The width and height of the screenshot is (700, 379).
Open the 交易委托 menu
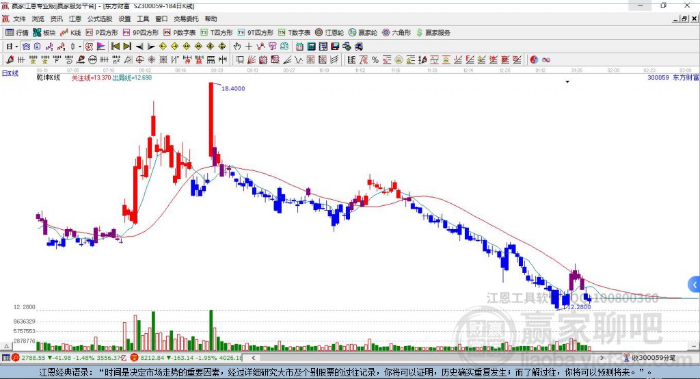coord(186,18)
